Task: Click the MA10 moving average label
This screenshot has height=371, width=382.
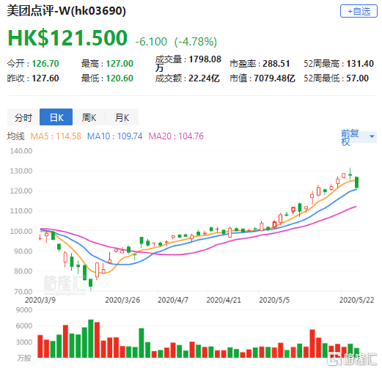Action: [114, 136]
